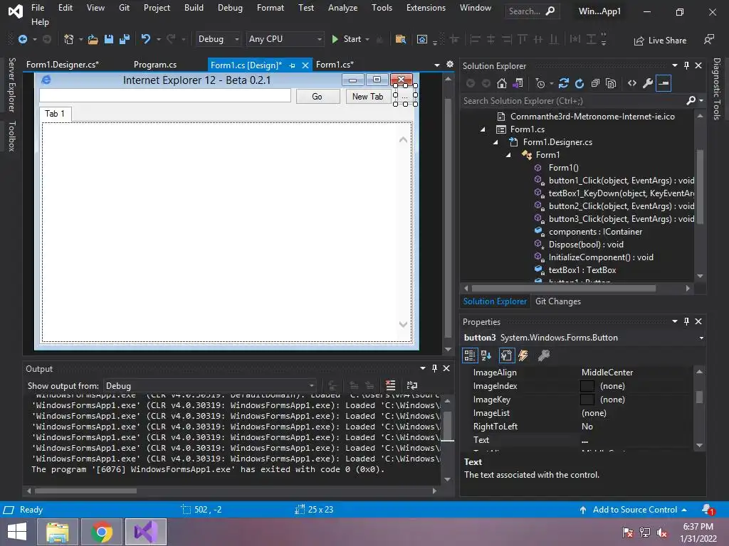Start debugging with the green Start button
The height and width of the screenshot is (546, 729).
(347, 40)
